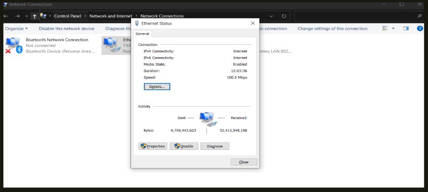Image resolution: width=428 pixels, height=192 pixels.
Task: Click the Bluetooth Network Connection adapter icon
Action: (x=13, y=45)
